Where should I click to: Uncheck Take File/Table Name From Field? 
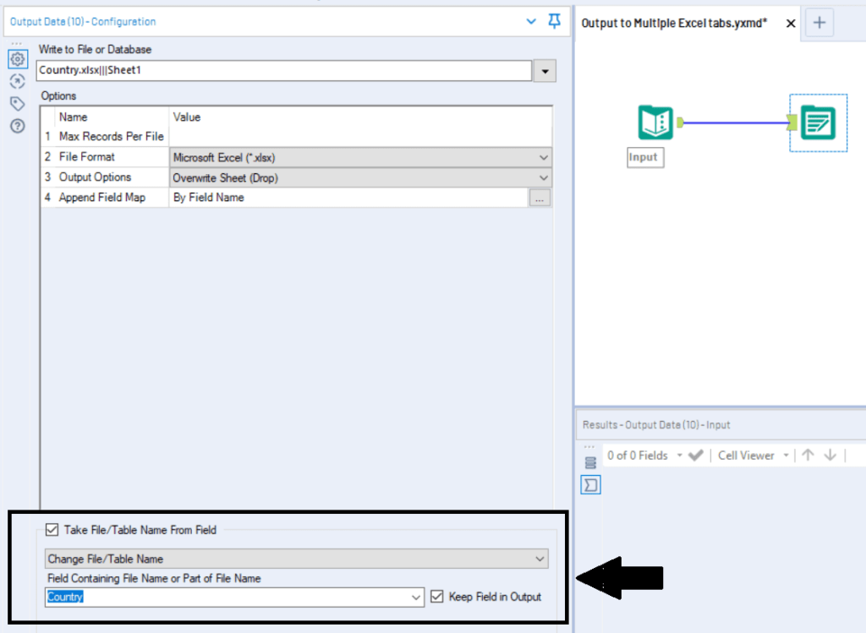pos(52,530)
